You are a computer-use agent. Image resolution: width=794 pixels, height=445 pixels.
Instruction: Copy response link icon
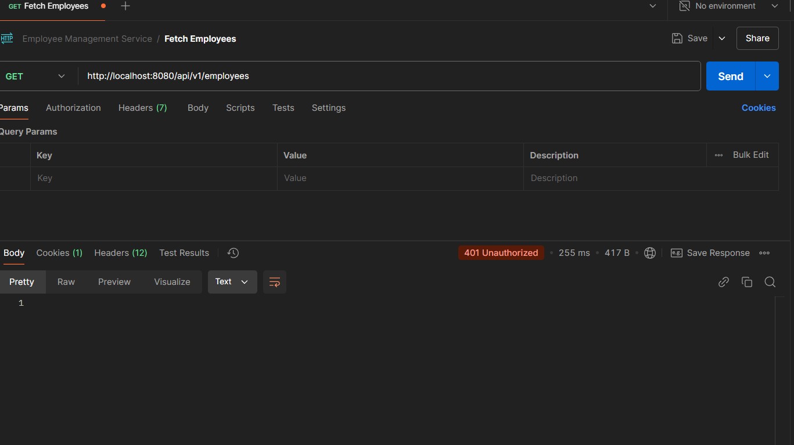[x=724, y=282]
